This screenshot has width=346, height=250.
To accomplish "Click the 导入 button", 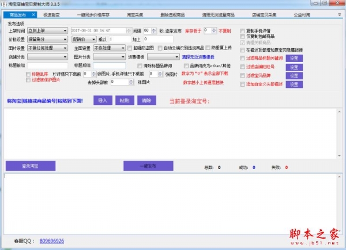I will 103,101.
